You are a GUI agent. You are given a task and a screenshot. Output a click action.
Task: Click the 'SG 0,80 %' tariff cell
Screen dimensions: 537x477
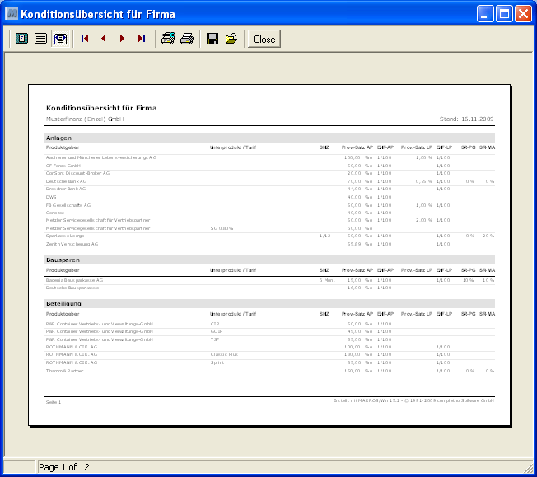[x=222, y=228]
